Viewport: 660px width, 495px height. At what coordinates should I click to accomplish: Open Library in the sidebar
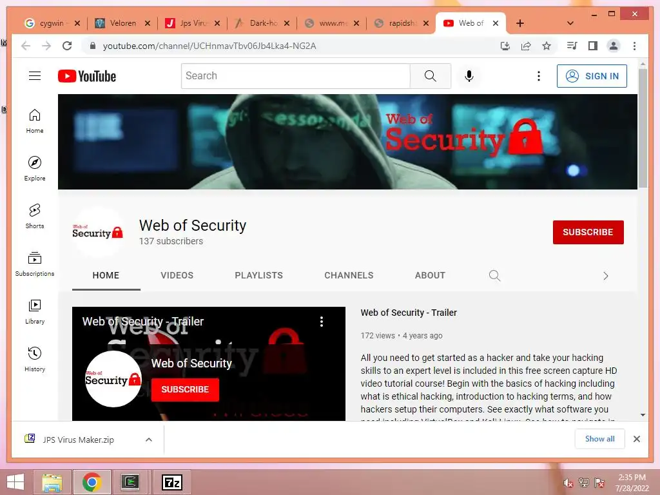coord(35,311)
